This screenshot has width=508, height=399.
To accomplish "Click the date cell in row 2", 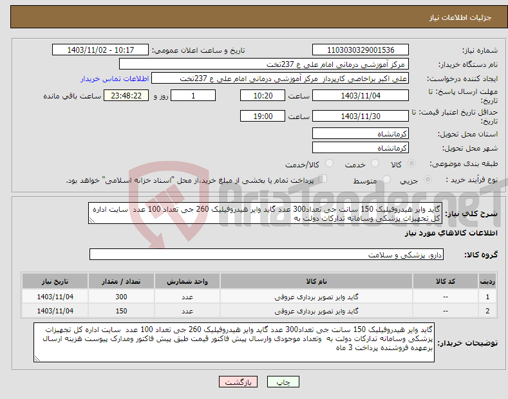I will click(55, 311).
